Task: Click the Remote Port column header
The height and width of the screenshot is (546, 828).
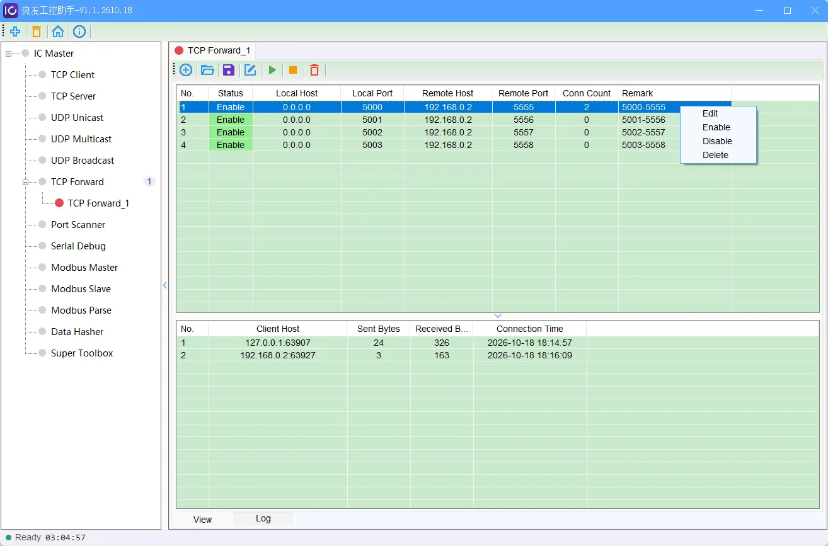Action: coord(524,93)
